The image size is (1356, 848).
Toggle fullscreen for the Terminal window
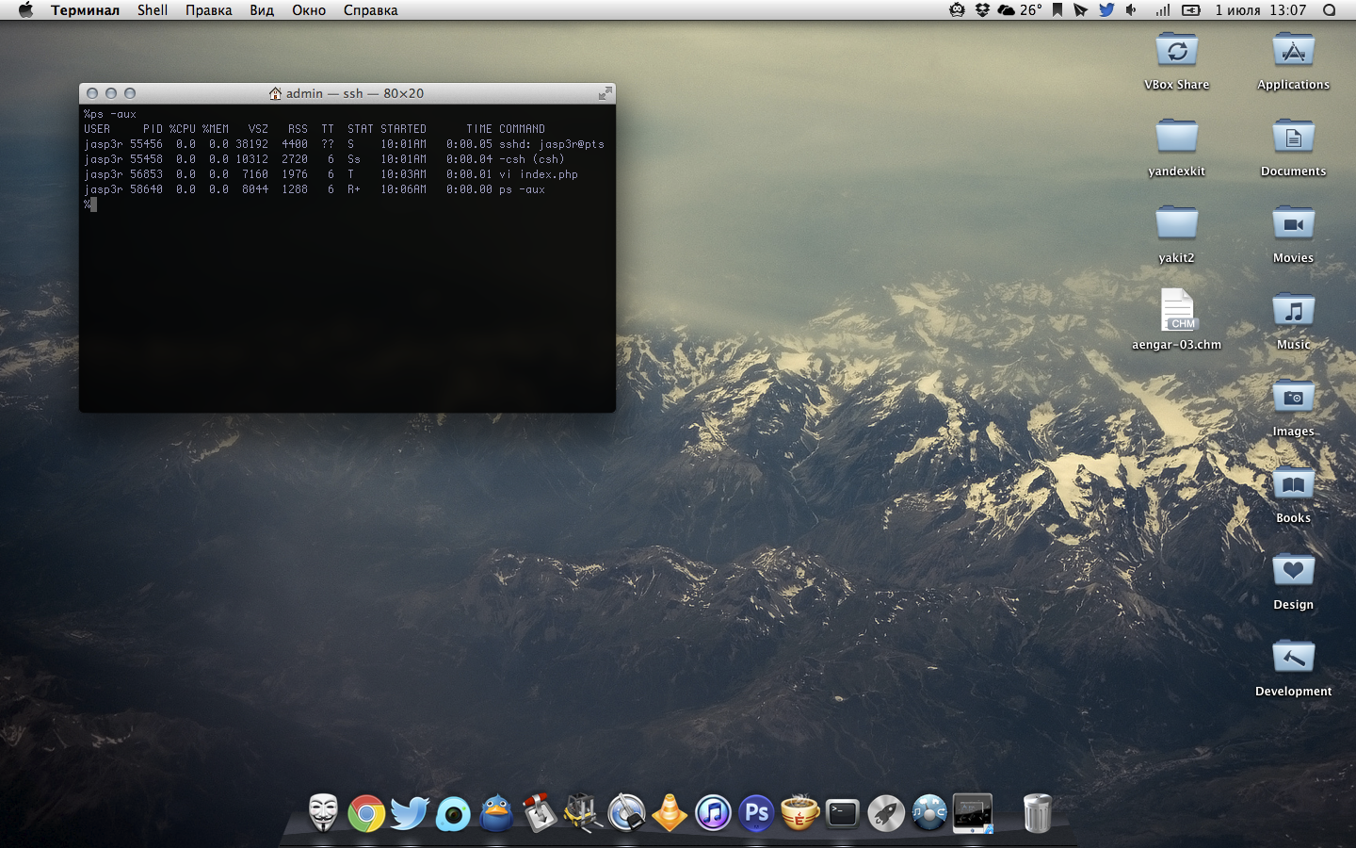tap(605, 92)
